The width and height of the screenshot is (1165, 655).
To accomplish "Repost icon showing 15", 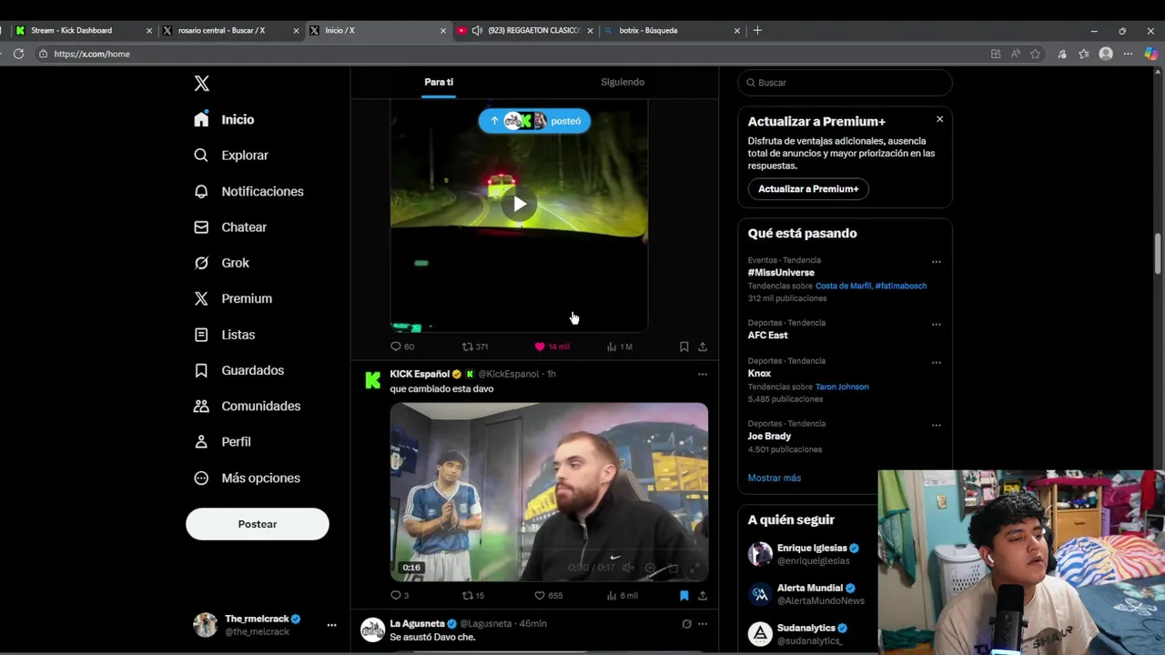I will (x=473, y=596).
